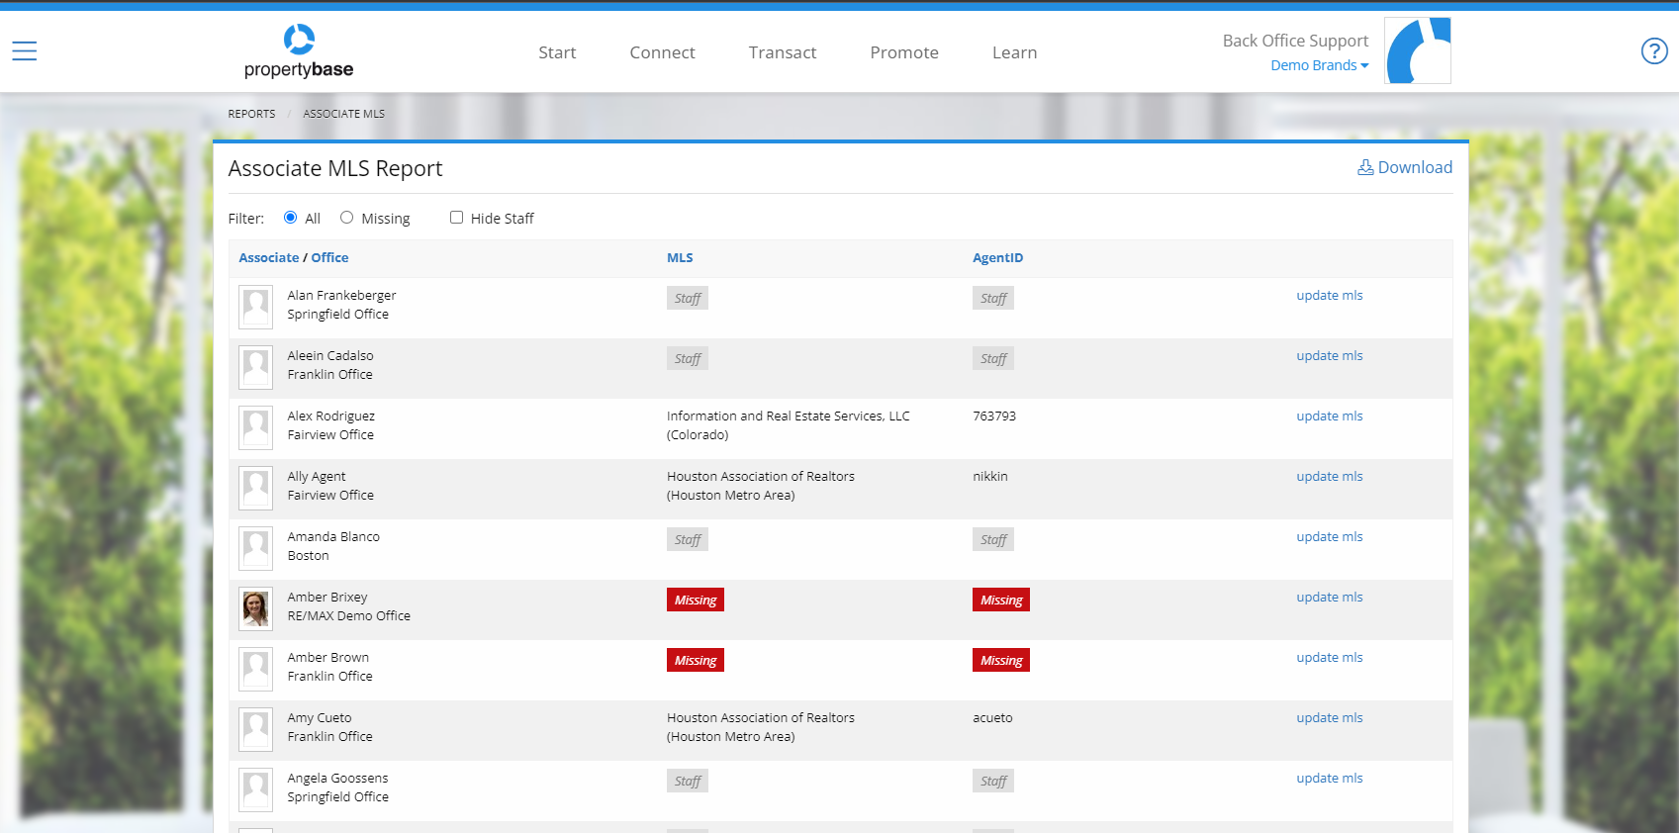
Task: Click Amber Brown's red Missing MLS badge
Action: pyautogui.click(x=695, y=660)
